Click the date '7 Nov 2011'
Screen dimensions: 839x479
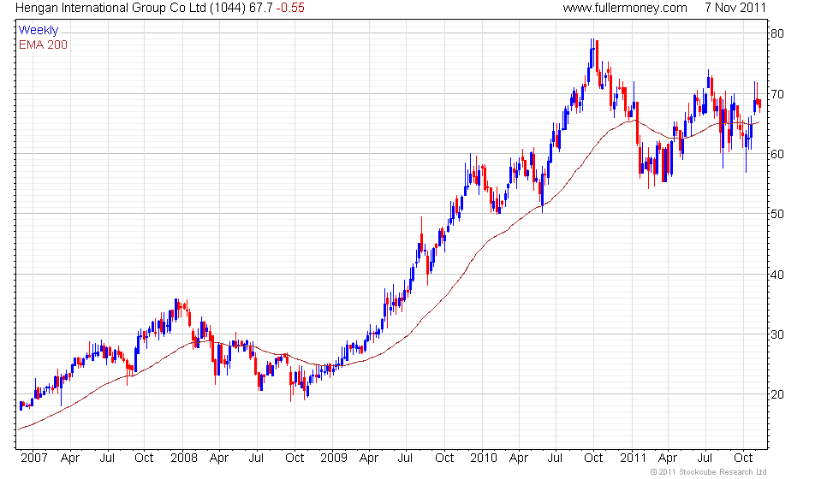pyautogui.click(x=735, y=8)
